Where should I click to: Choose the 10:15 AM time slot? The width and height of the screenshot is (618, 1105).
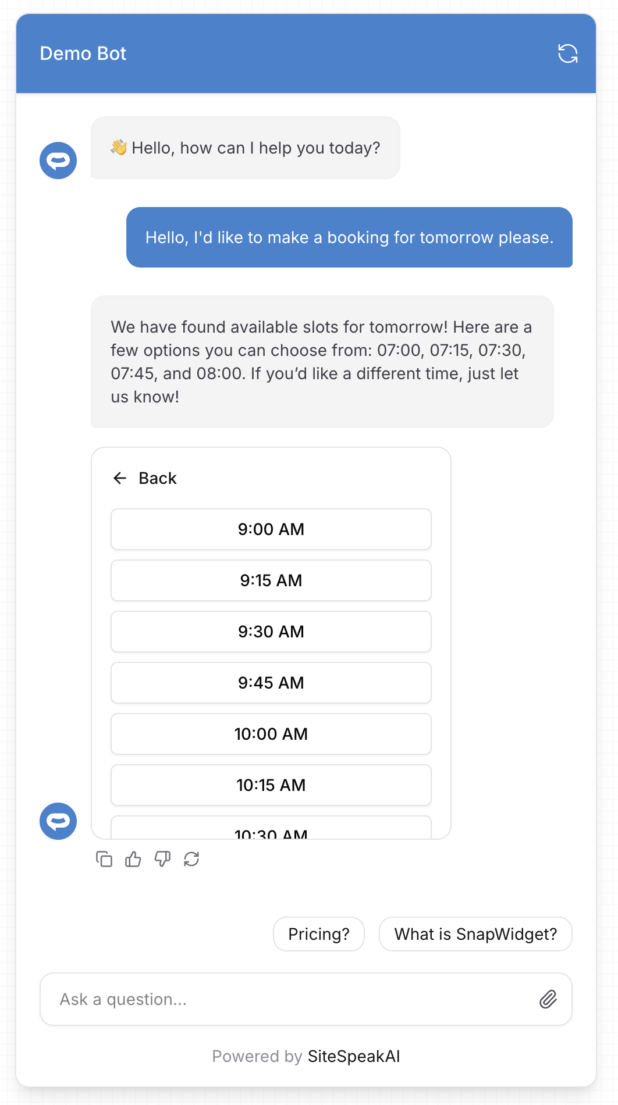(271, 785)
